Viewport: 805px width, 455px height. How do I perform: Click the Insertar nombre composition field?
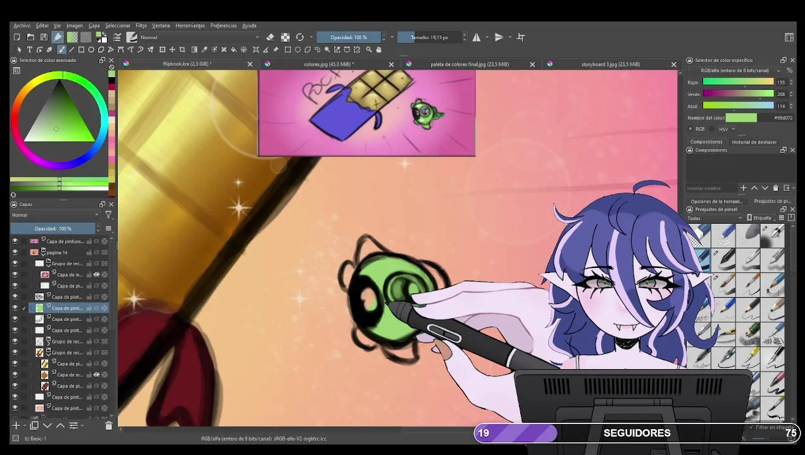[x=713, y=188]
